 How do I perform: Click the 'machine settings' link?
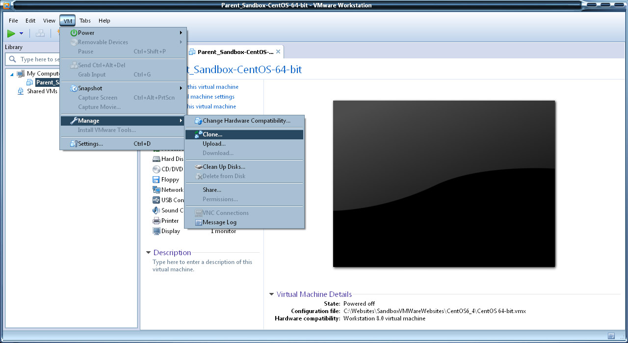click(x=212, y=97)
